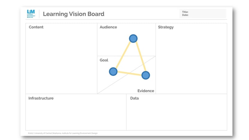Select the Data section heading

point(134,98)
